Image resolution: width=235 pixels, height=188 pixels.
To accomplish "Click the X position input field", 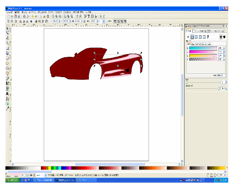I will [55, 21].
